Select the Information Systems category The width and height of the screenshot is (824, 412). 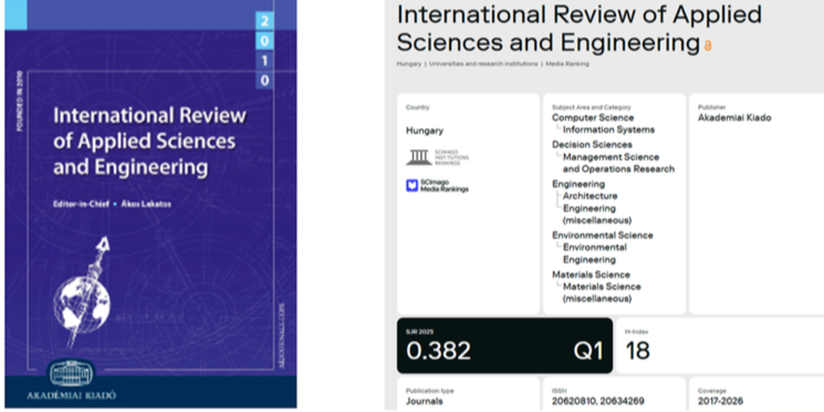coord(608,130)
